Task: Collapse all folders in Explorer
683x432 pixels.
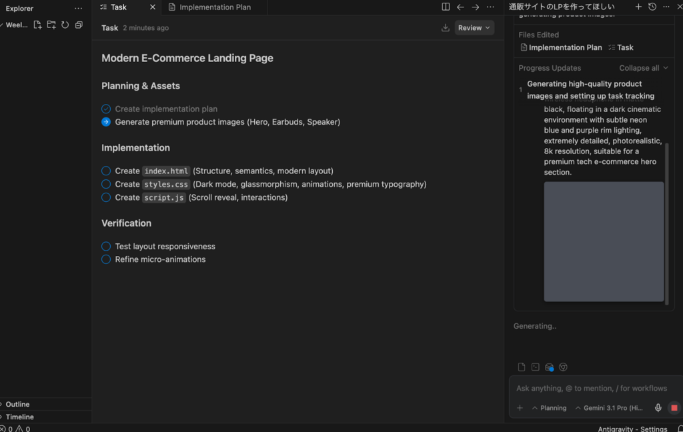Action: 79,25
